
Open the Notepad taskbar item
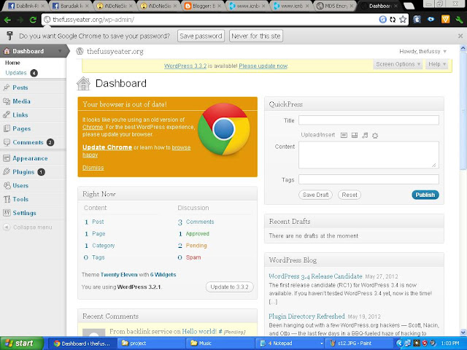pyautogui.click(x=289, y=343)
